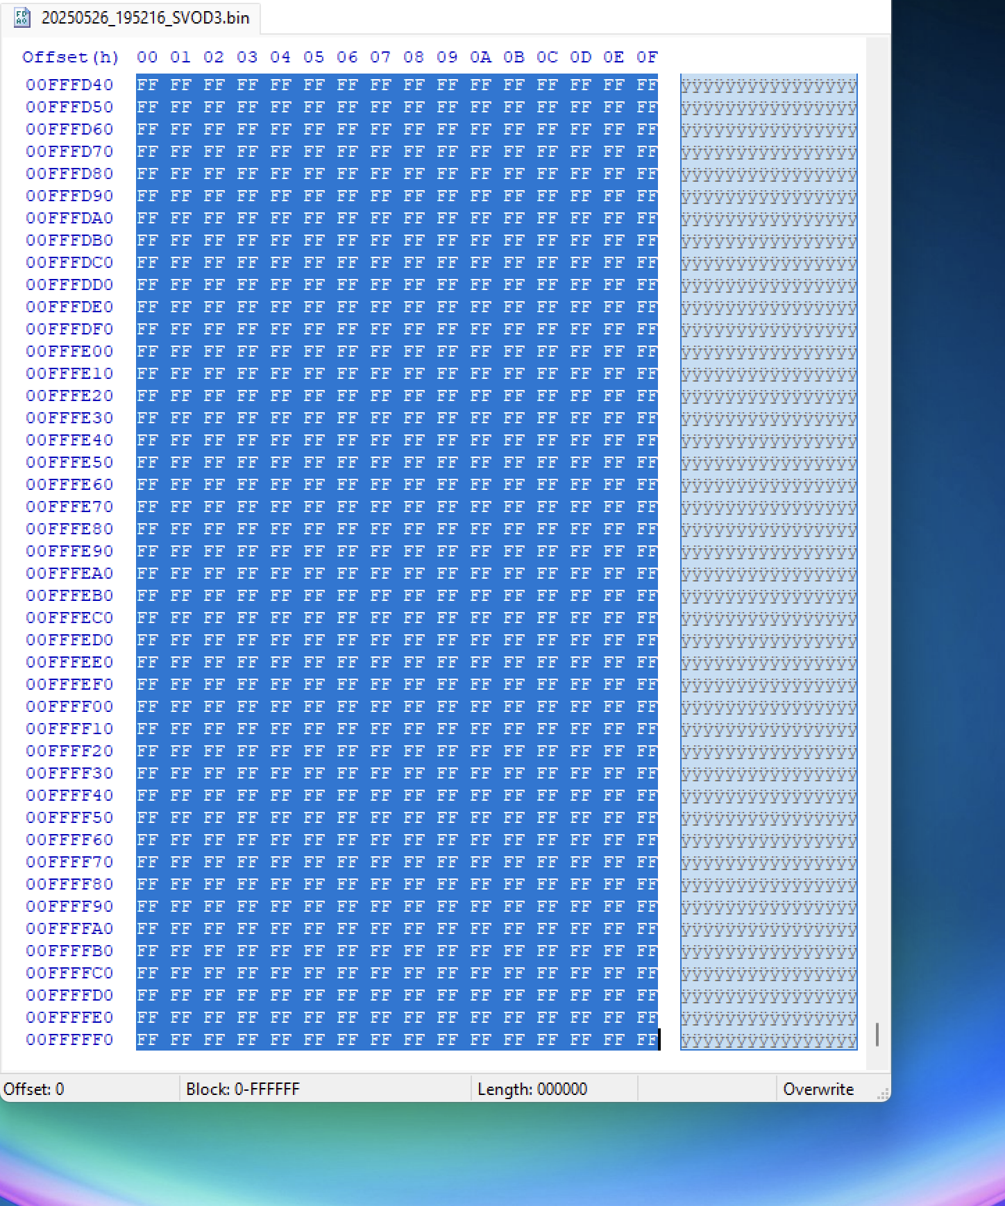Select offset row 00FFFEF0
1005x1206 pixels.
[x=69, y=684]
